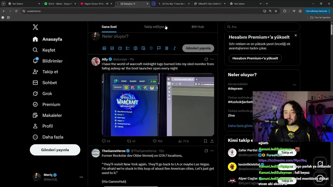
Task: Open the #deprem trending topic
Action: [235, 89]
